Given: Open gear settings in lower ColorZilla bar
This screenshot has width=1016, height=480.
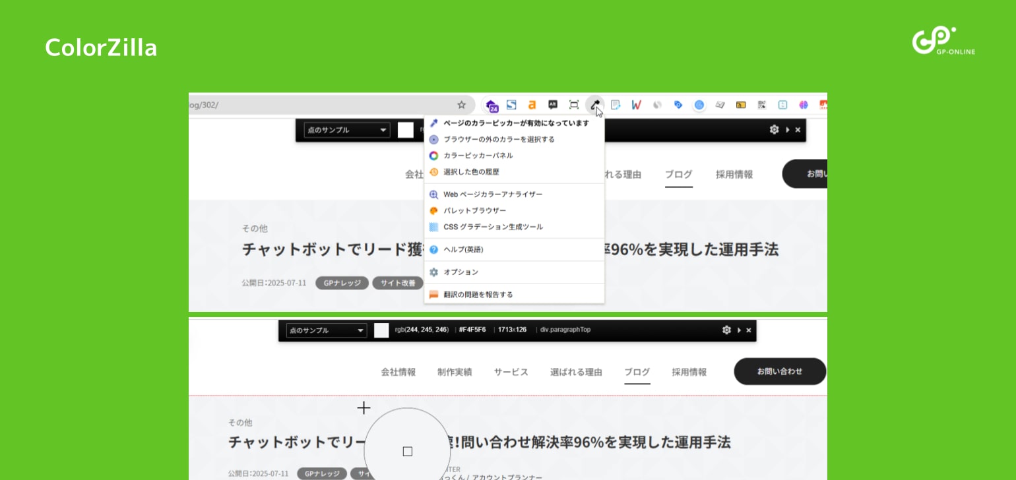Looking at the screenshot, I should pos(726,330).
